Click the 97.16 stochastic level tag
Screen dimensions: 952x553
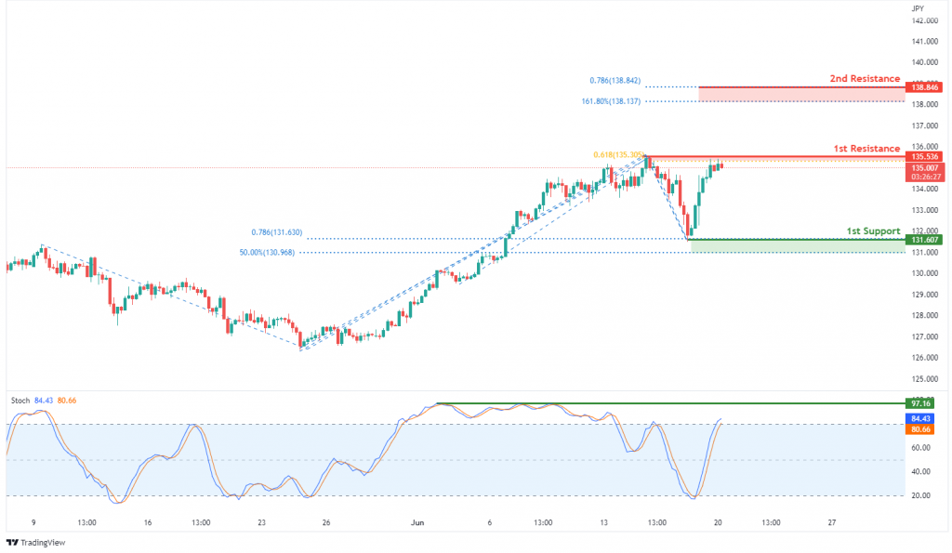click(919, 403)
